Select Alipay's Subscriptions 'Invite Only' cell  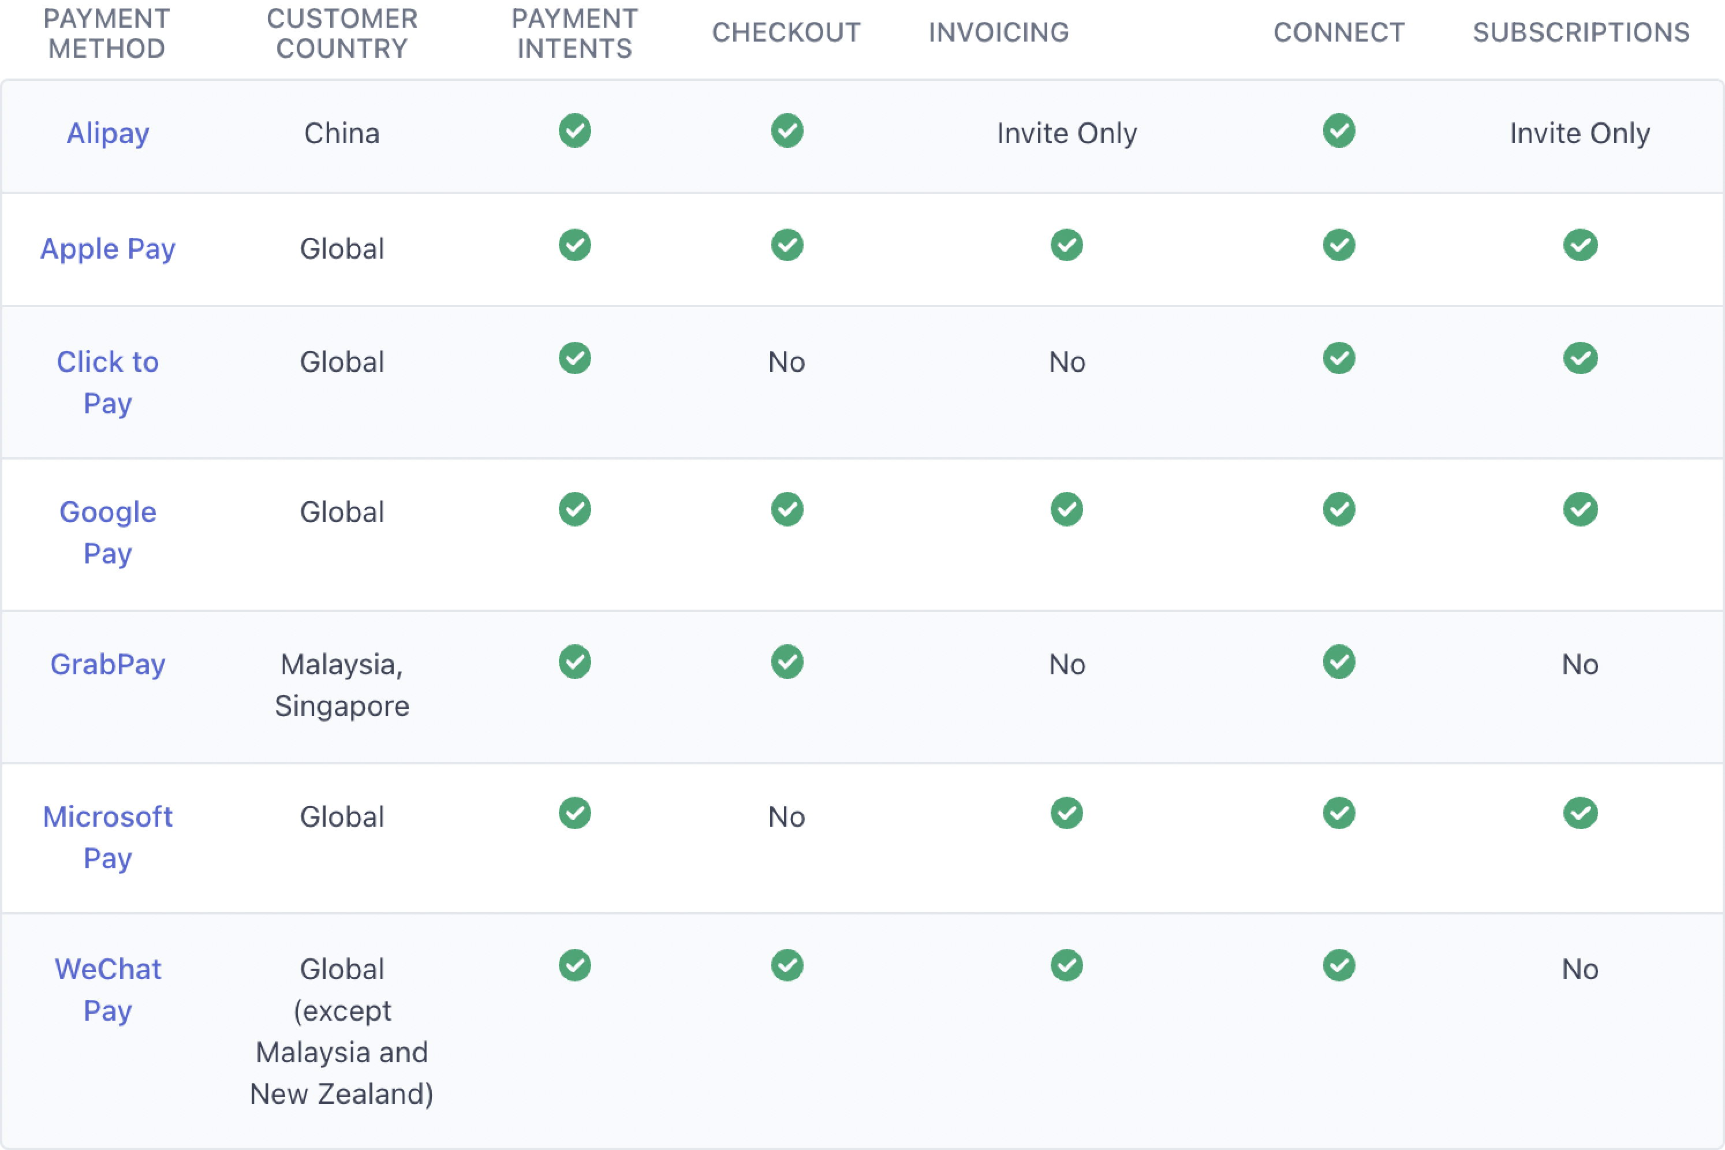coord(1581,133)
